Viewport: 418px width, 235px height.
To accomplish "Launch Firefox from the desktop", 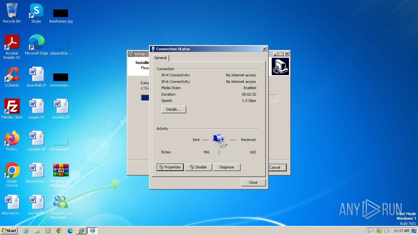I will [x=12, y=141].
